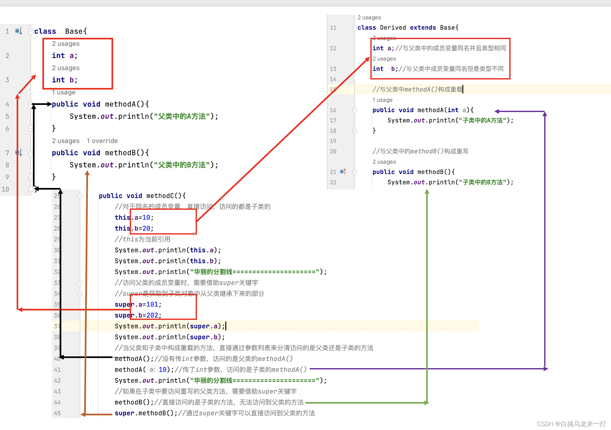Click the comment after Derived int b
The height and width of the screenshot is (430, 611).
point(451,69)
